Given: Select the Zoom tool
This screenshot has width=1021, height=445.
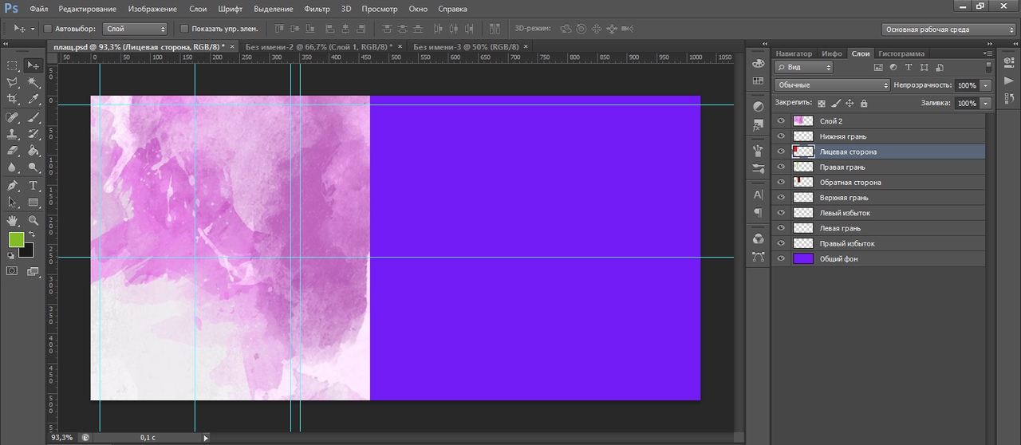Looking at the screenshot, I should 34,221.
